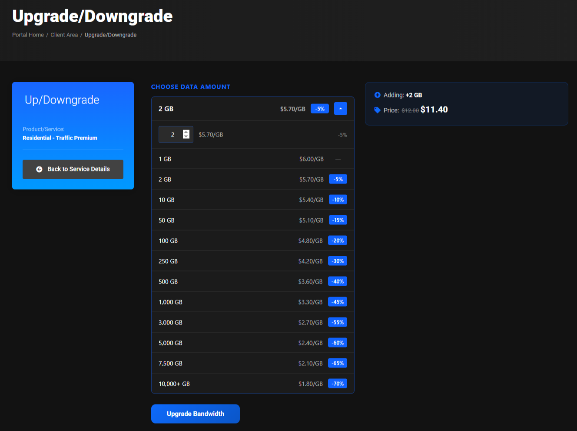The height and width of the screenshot is (431, 577).
Task: Decrease GB quantity with down stepper arrow
Action: 186,137
